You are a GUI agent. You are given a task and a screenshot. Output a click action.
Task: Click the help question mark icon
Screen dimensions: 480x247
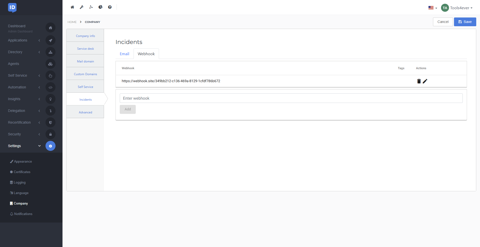[110, 7]
